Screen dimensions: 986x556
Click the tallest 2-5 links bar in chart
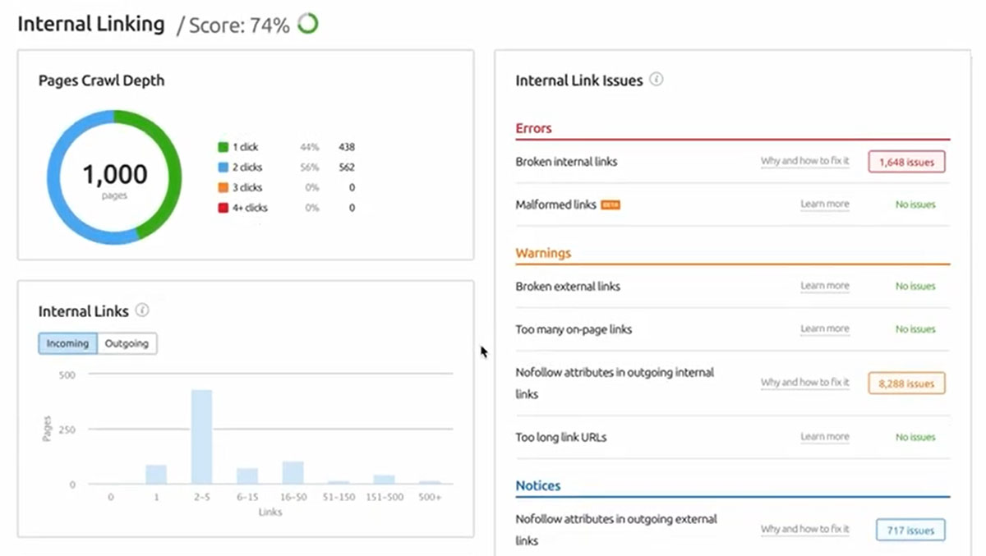tap(201, 437)
